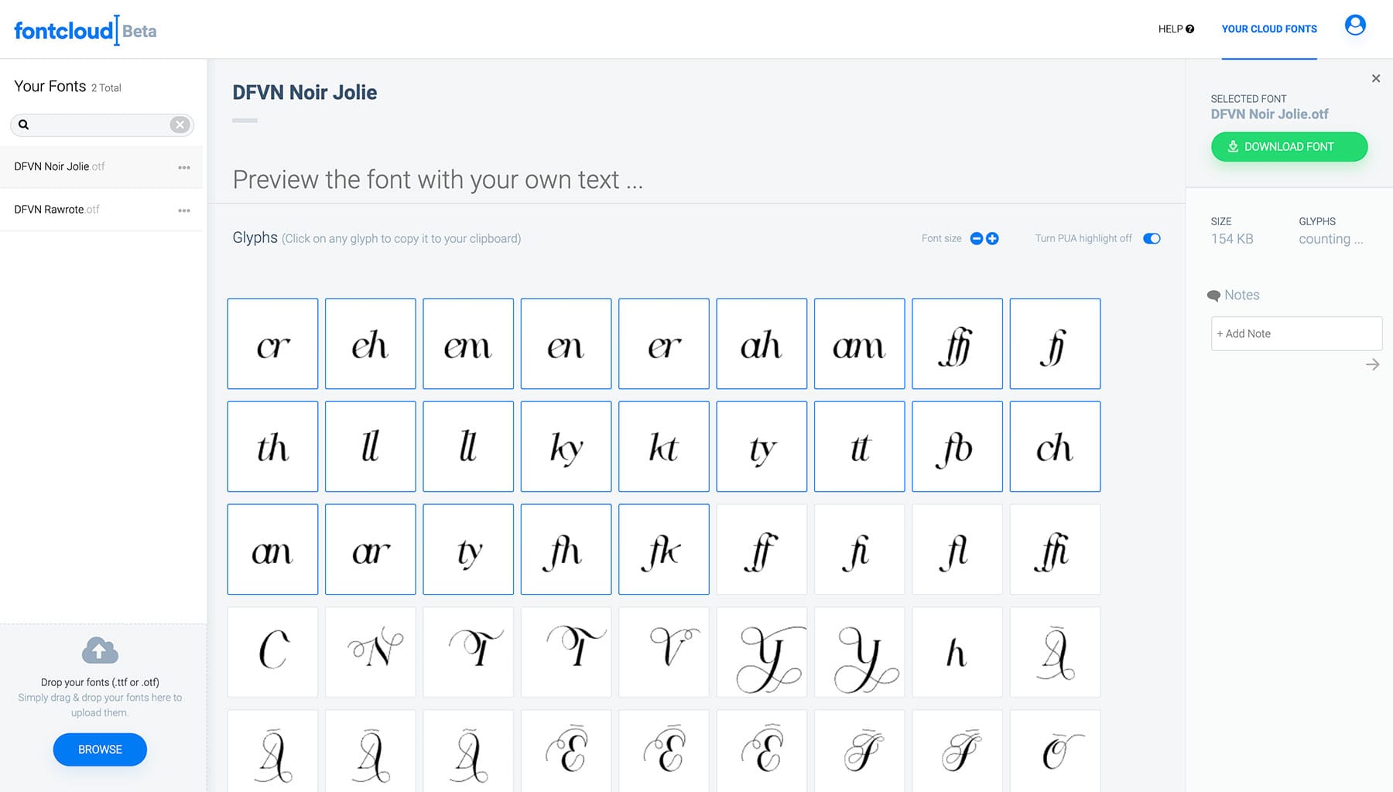Copy the 'th' ligature glyph
This screenshot has height=792, width=1393.
tap(272, 446)
